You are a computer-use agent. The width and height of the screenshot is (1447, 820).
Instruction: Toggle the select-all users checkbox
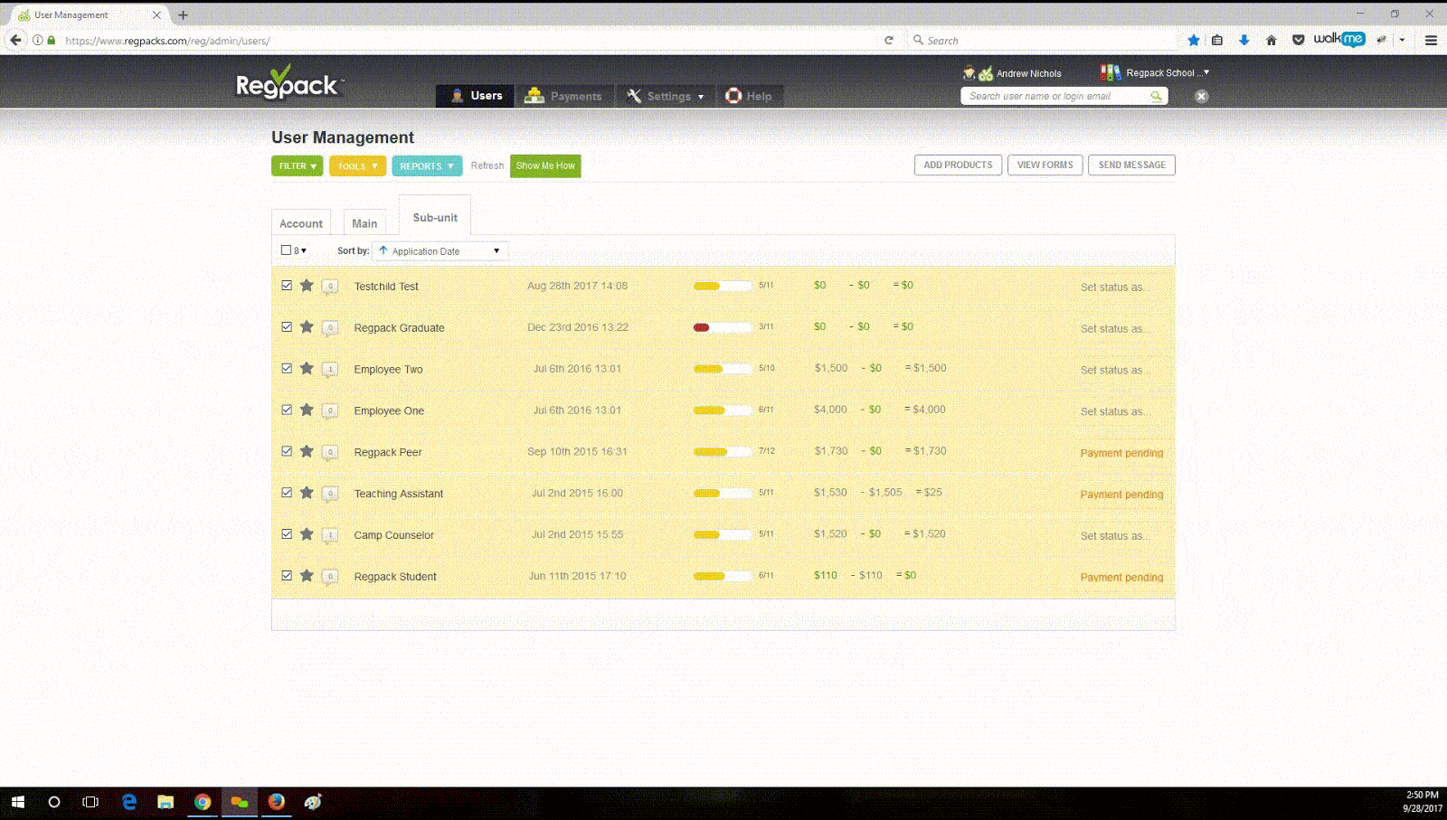(286, 250)
